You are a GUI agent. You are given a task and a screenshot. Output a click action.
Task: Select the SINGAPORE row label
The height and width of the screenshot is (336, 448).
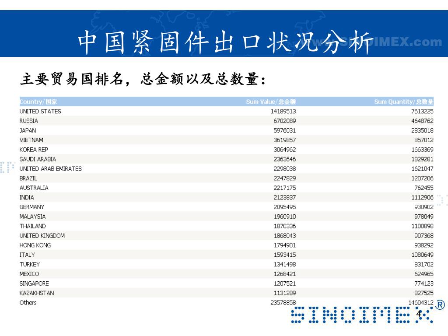[34, 283]
